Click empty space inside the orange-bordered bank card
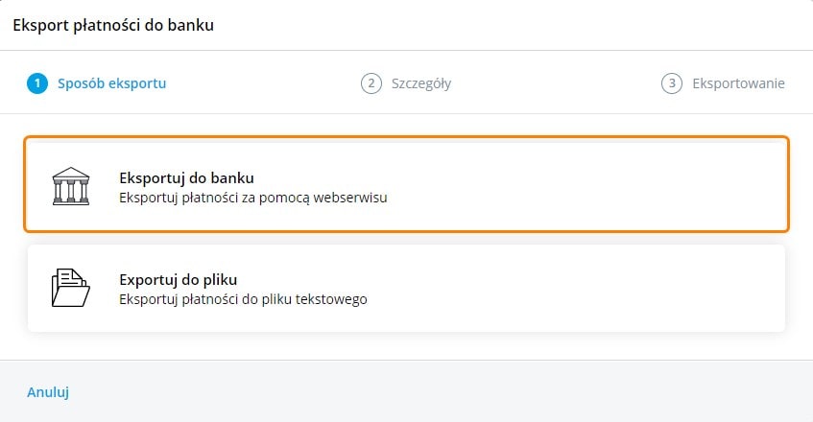 coord(595,184)
